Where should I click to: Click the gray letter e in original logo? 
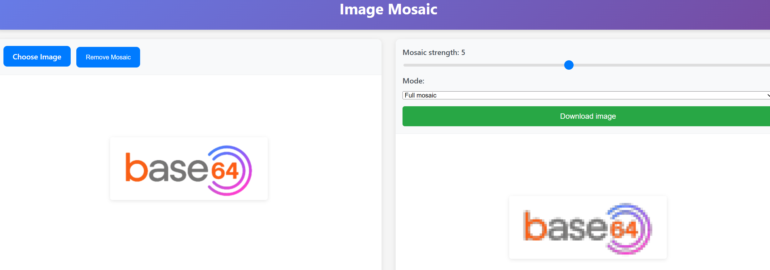[x=196, y=170]
